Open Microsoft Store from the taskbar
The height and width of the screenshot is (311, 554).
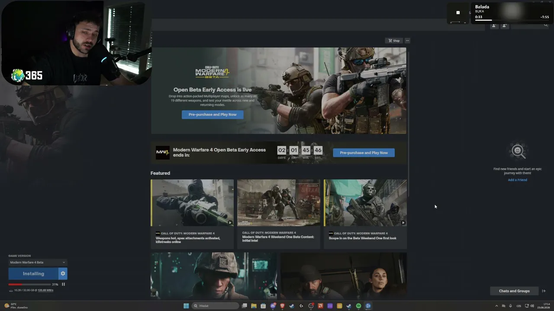[x=263, y=306]
